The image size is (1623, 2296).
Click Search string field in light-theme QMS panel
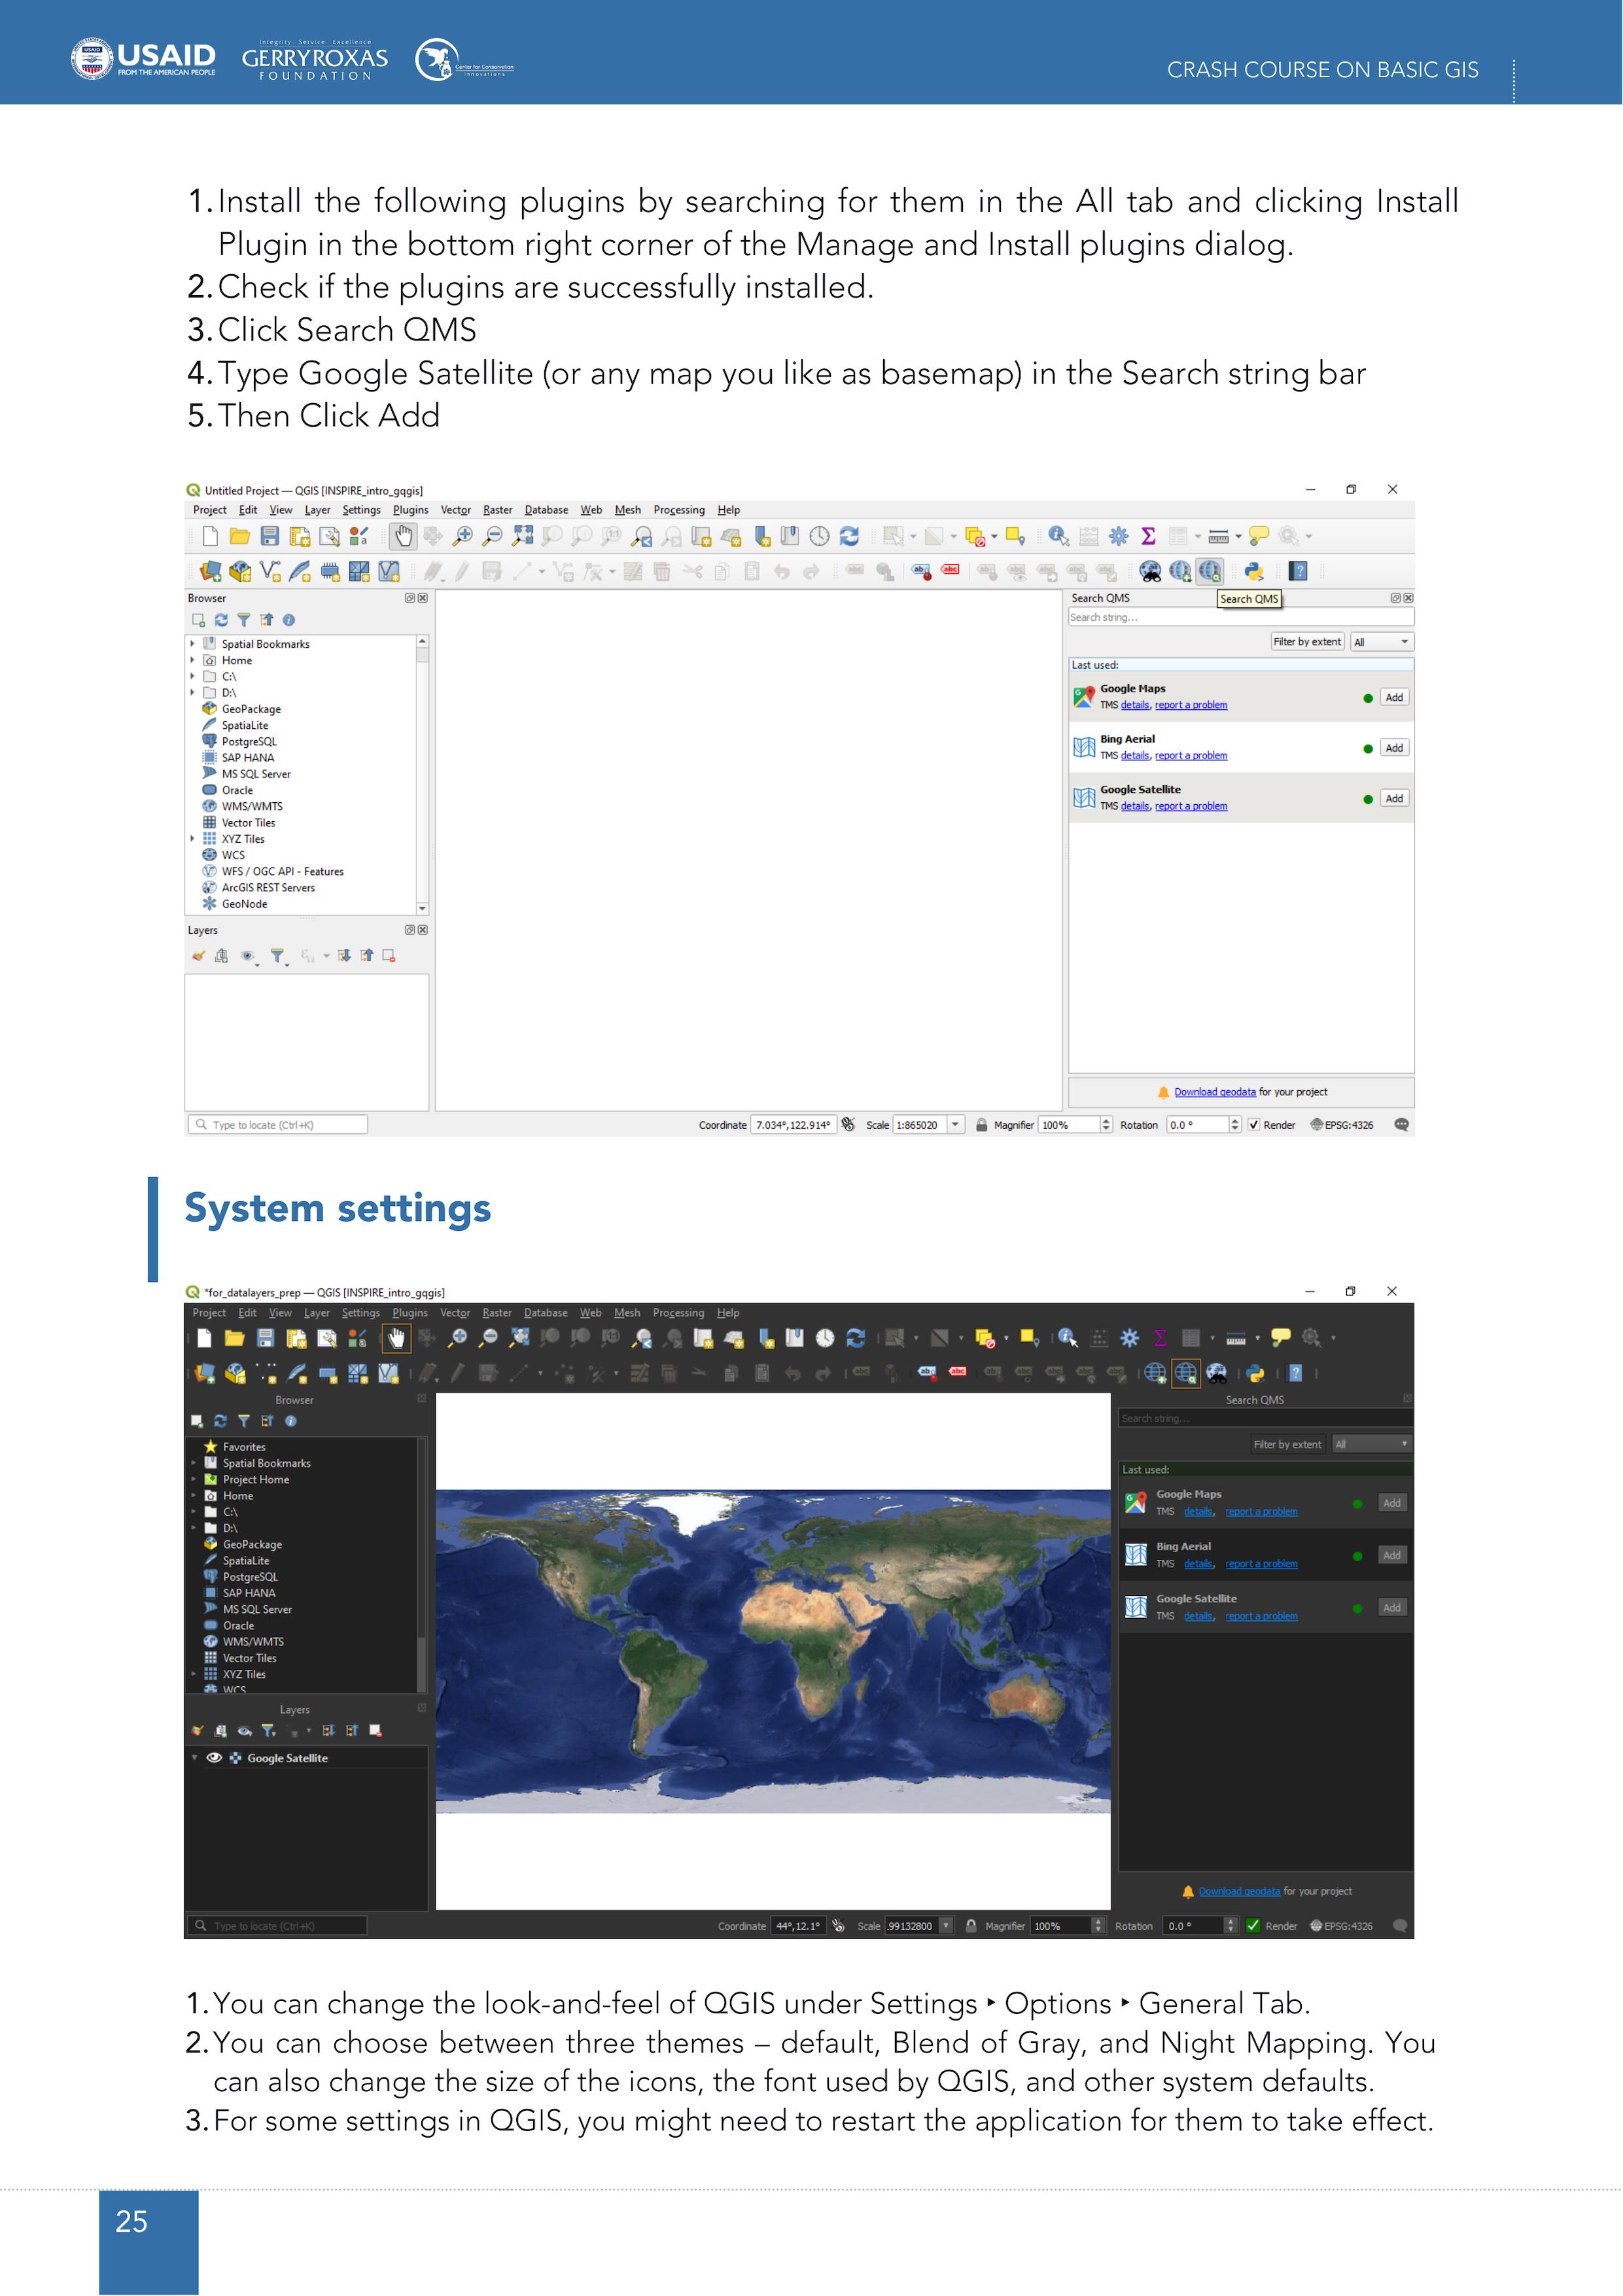tap(1240, 618)
